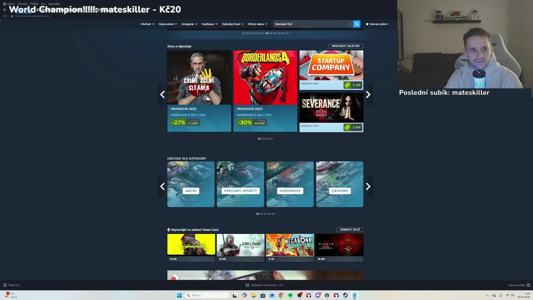Click the volume icon in system tray
The width and height of the screenshot is (533, 300).
(x=513, y=295)
